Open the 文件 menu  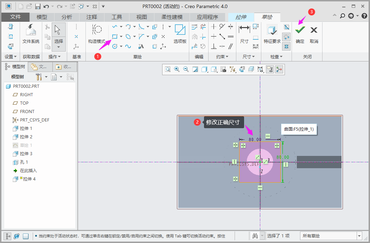point(15,17)
